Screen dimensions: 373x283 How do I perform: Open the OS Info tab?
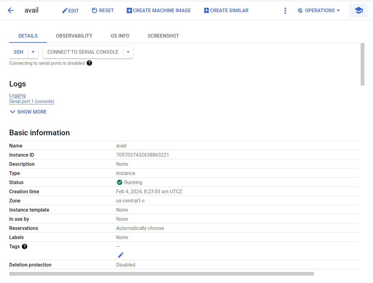[x=120, y=36]
